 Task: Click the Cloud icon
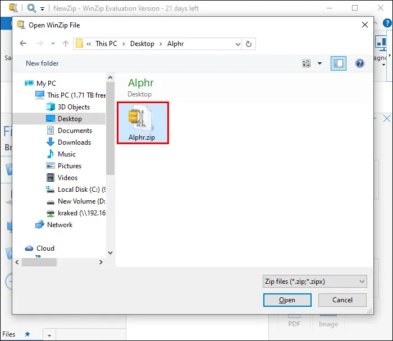[29, 248]
